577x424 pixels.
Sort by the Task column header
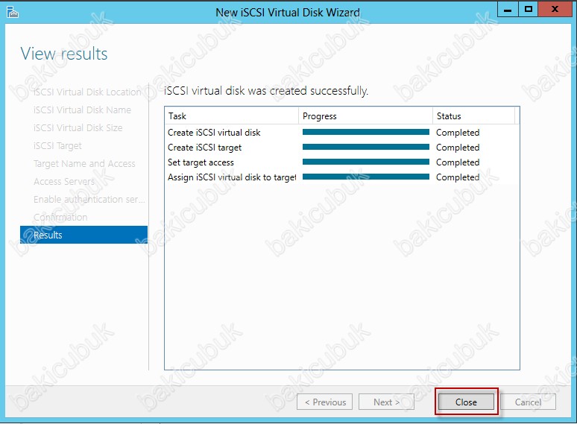point(231,116)
